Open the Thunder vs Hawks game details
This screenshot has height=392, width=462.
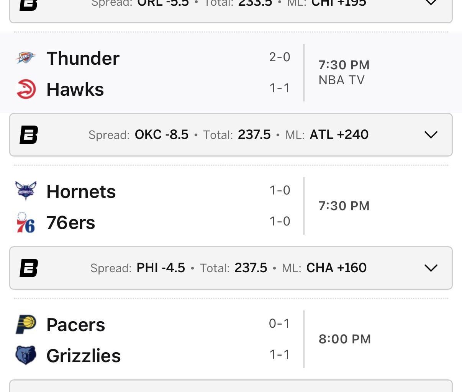coord(153,73)
